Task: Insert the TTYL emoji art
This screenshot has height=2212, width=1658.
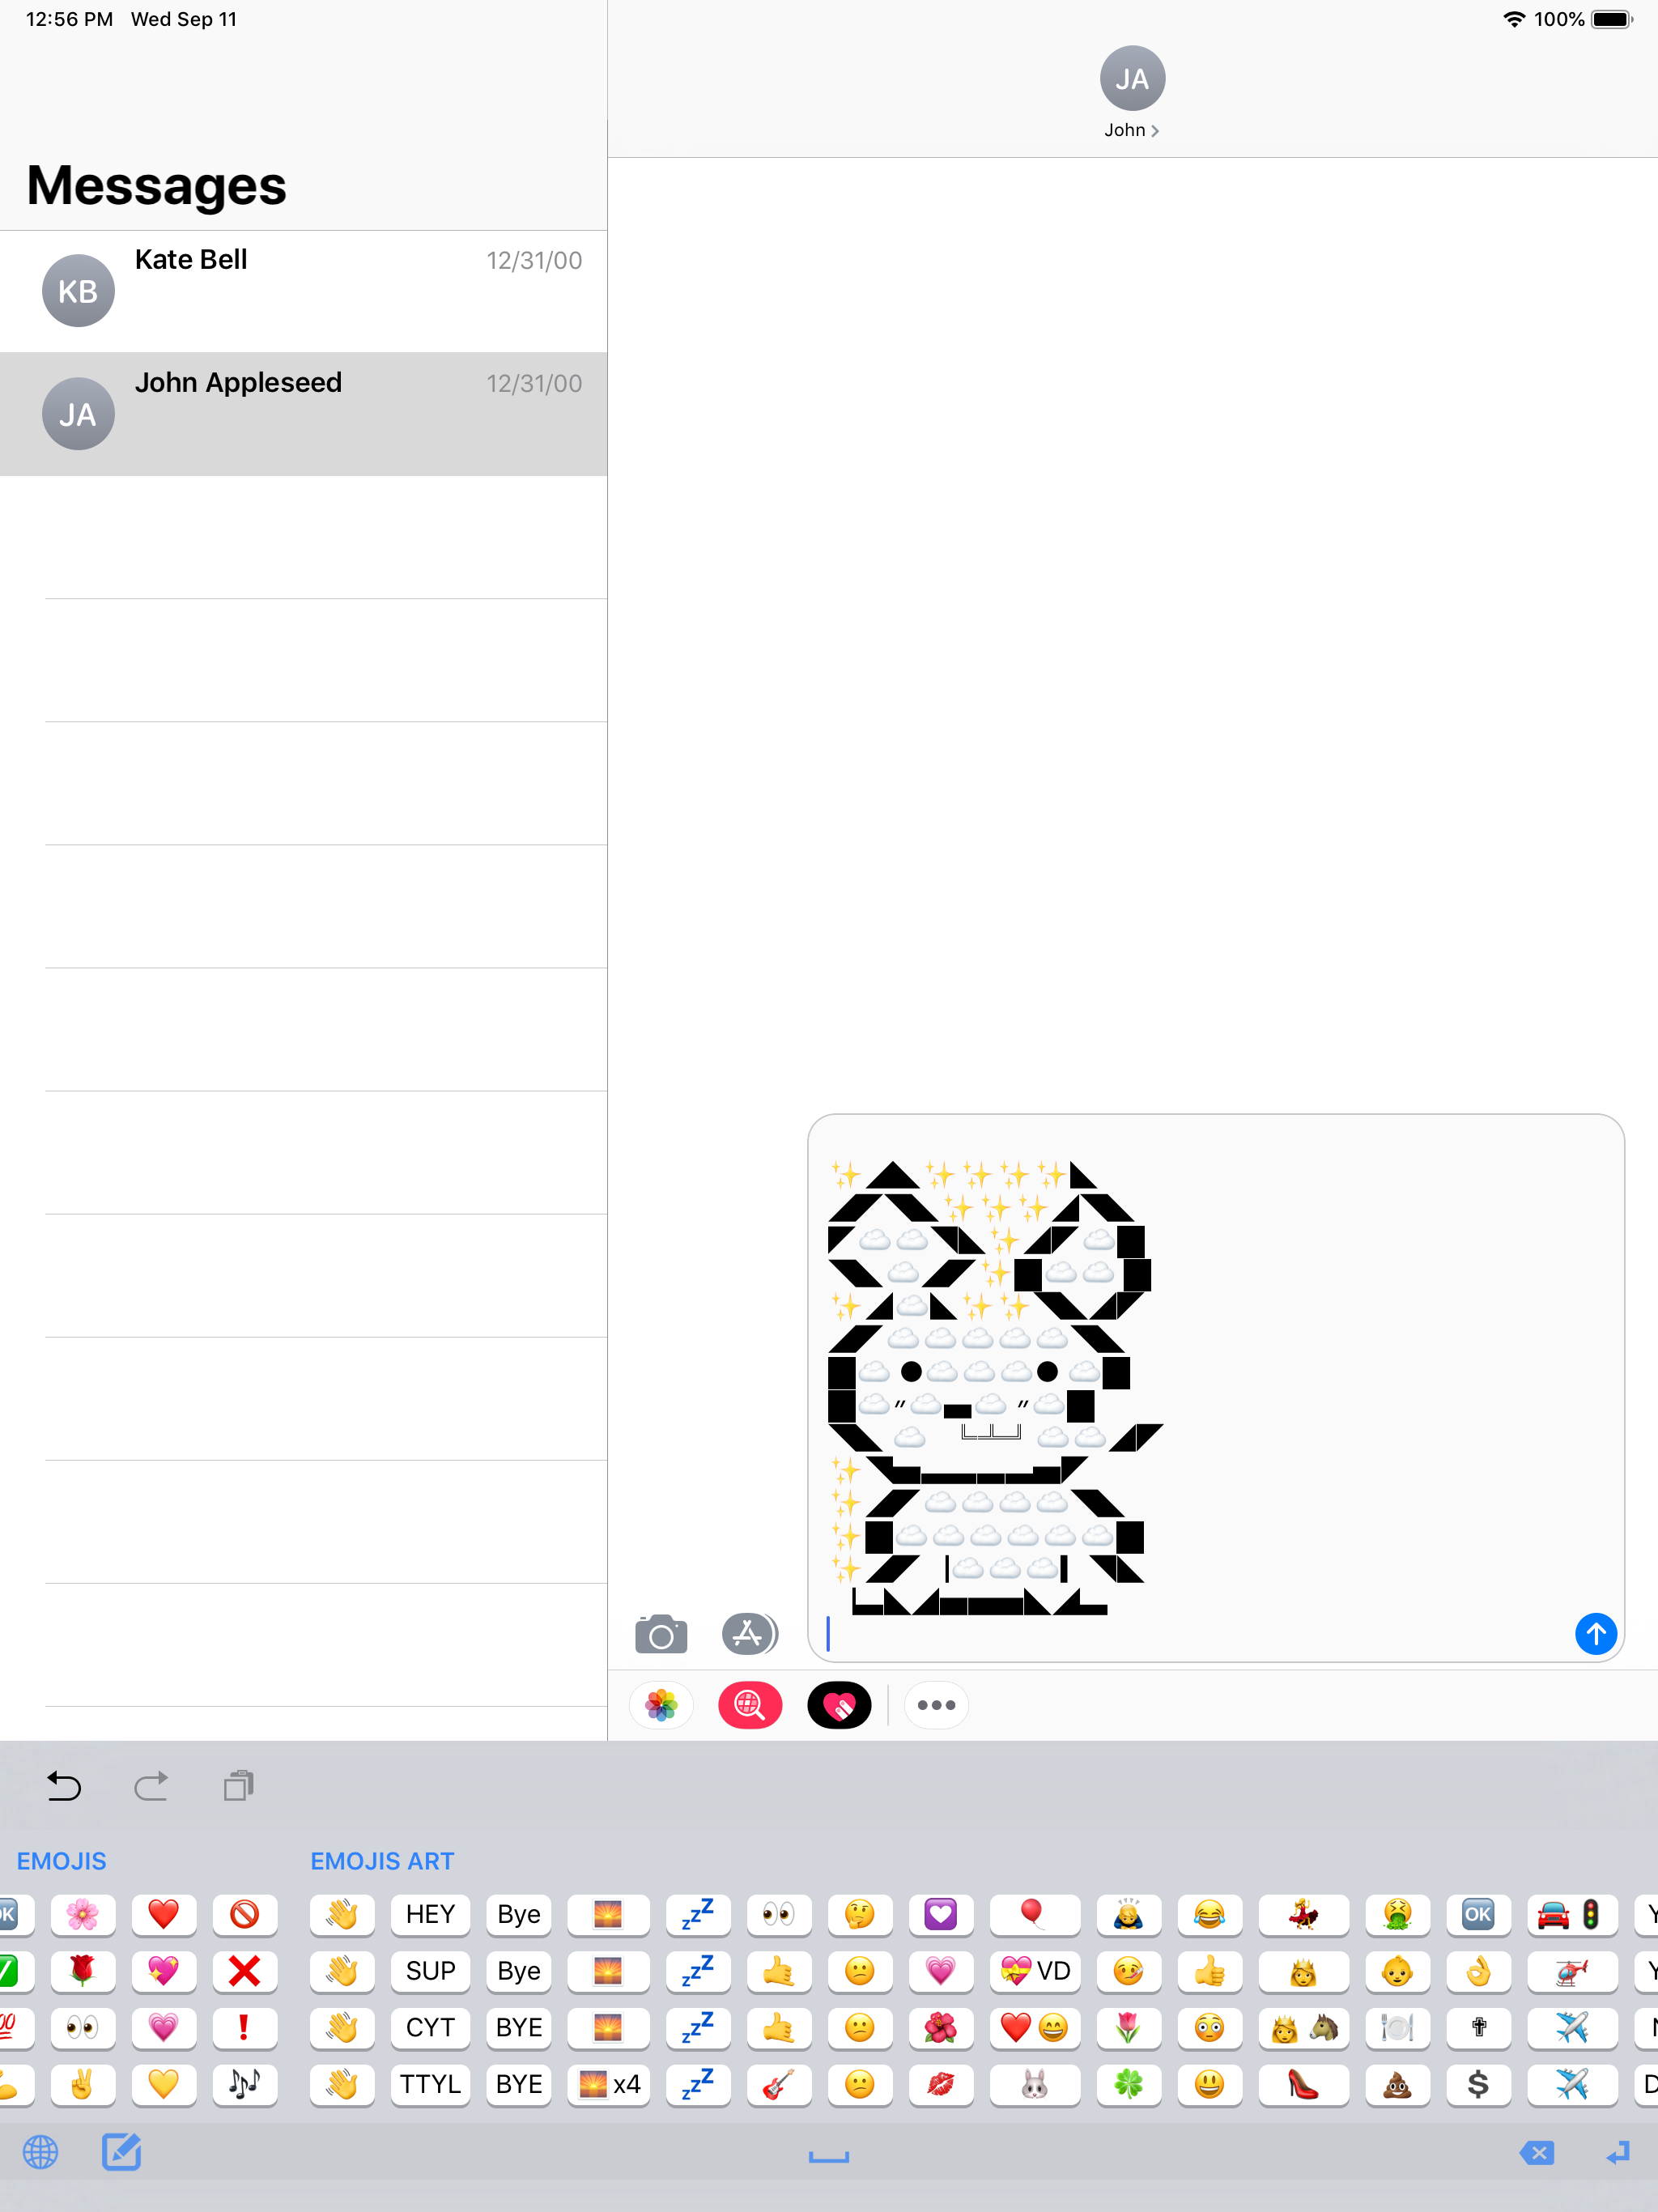Action: [430, 2084]
